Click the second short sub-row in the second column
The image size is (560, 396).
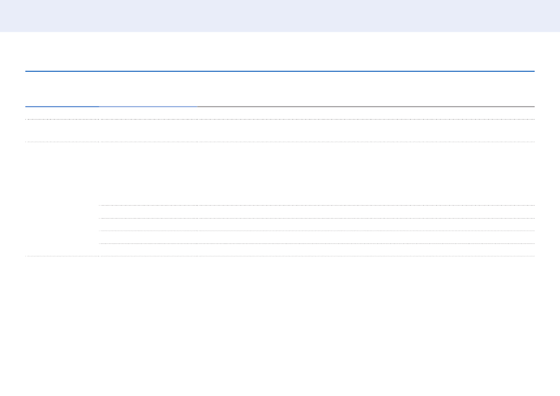(148, 225)
